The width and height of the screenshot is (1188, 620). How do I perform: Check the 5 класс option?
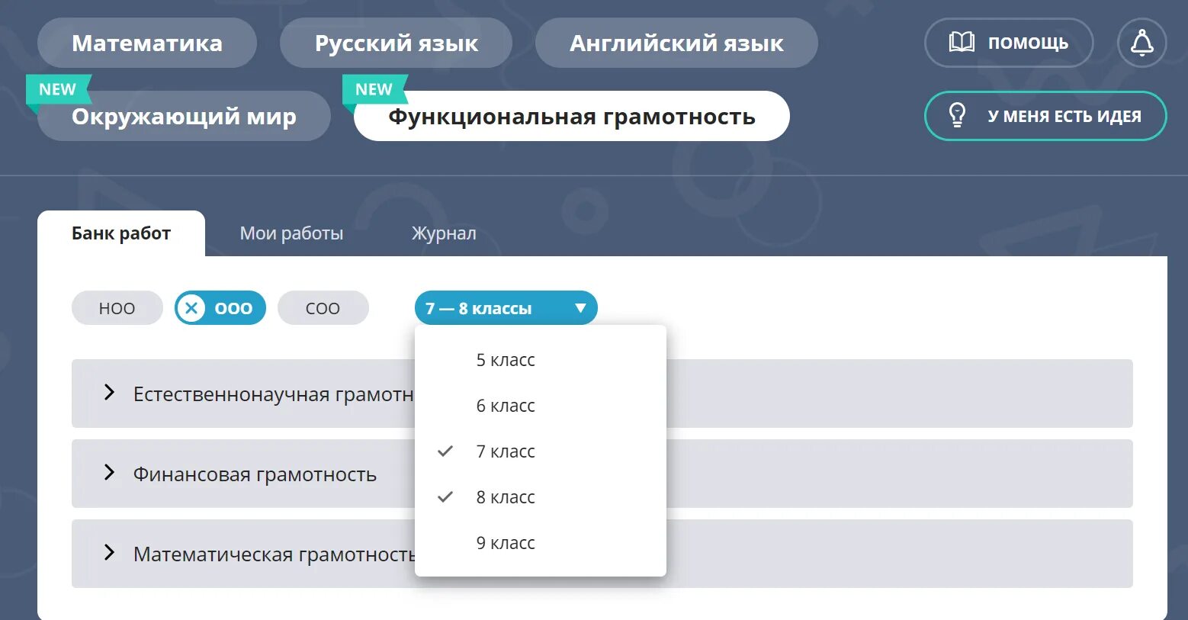click(506, 359)
